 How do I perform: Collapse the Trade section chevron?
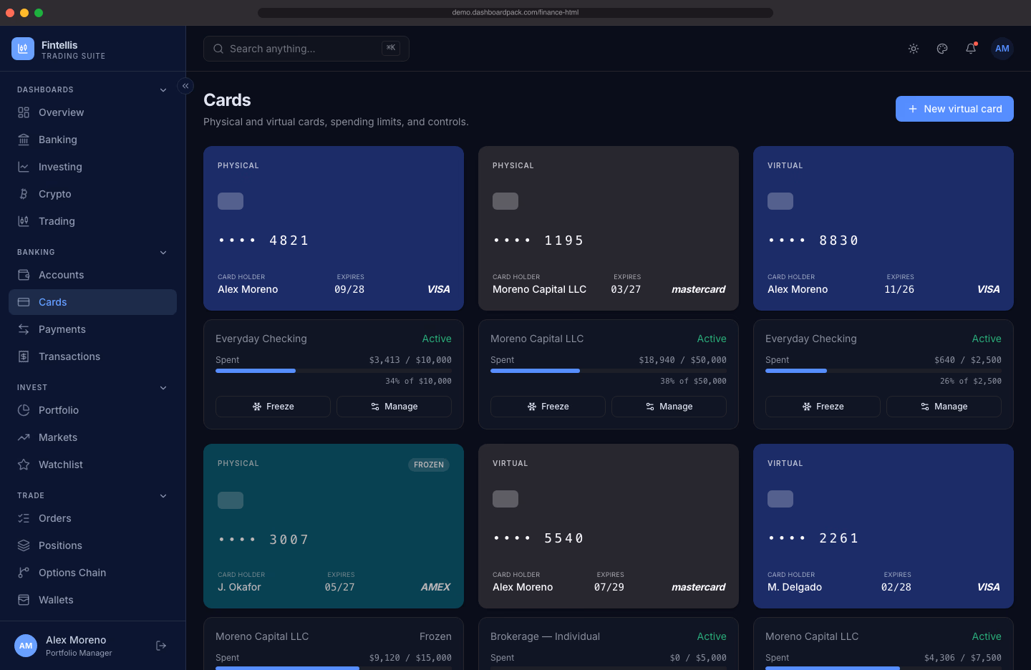pos(163,496)
